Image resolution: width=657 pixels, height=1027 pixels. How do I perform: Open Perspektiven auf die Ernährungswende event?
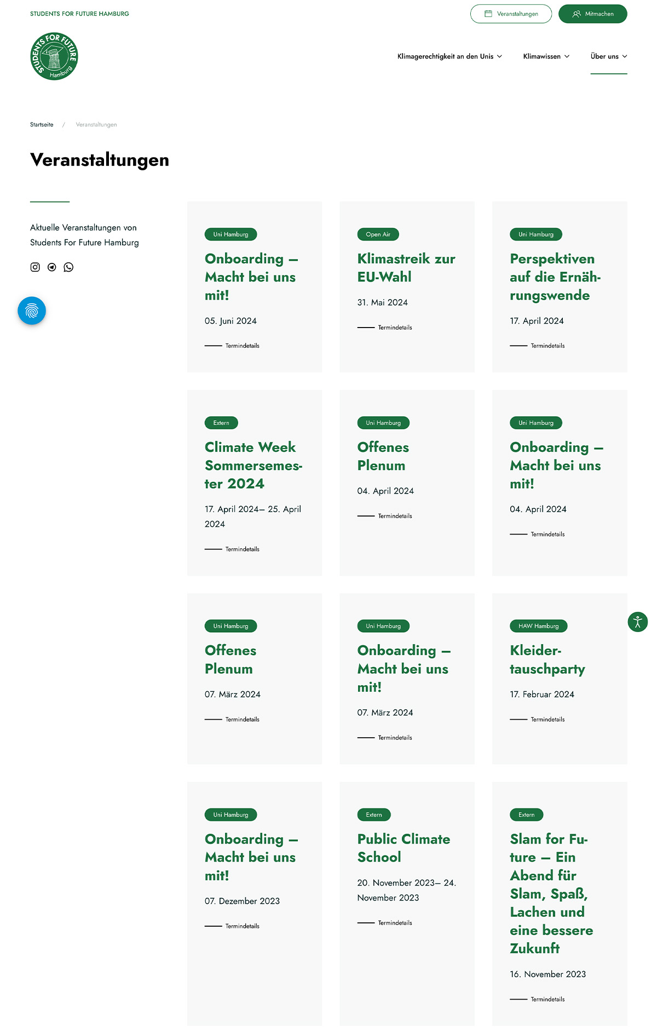coord(555,277)
